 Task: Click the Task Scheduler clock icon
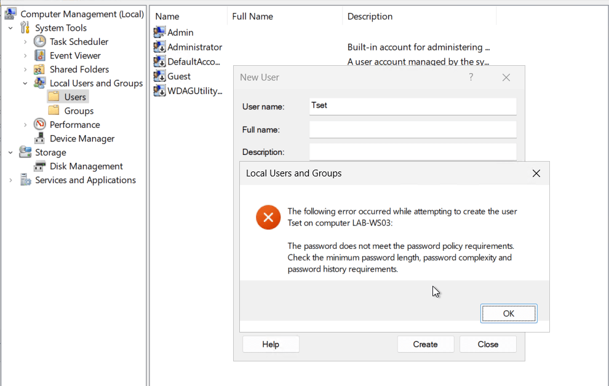pyautogui.click(x=39, y=42)
